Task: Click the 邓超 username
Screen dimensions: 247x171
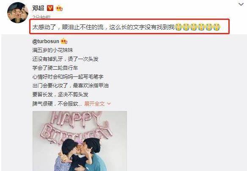Action: [x=38, y=8]
